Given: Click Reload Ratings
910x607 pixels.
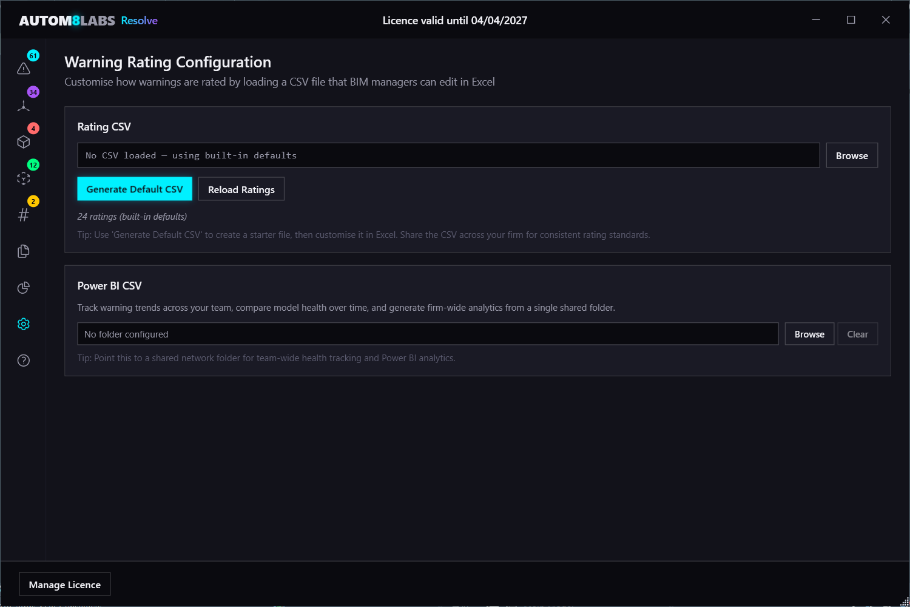Looking at the screenshot, I should 241,189.
